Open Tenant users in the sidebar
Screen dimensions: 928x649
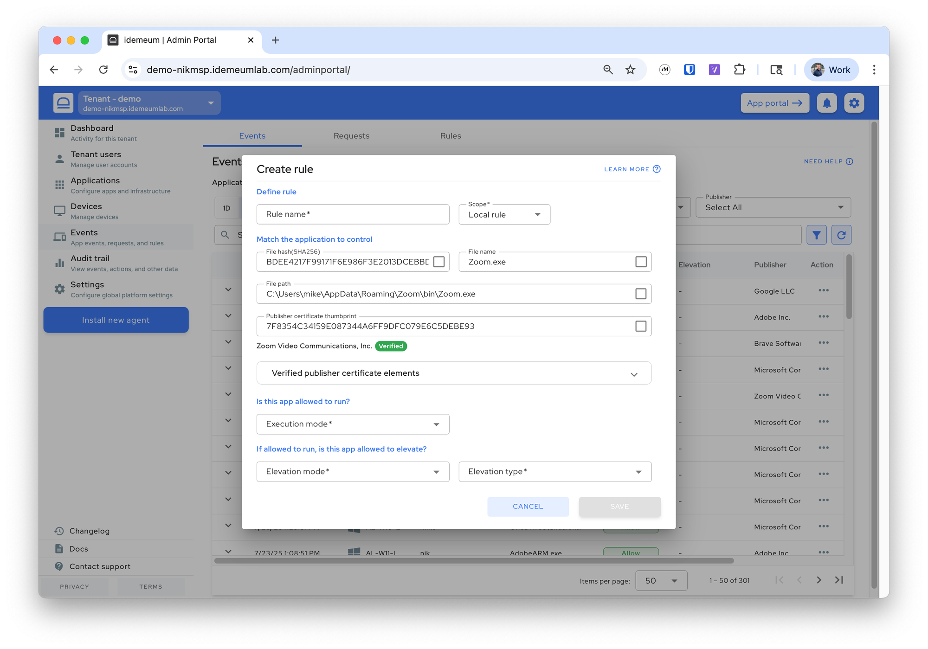coord(116,159)
